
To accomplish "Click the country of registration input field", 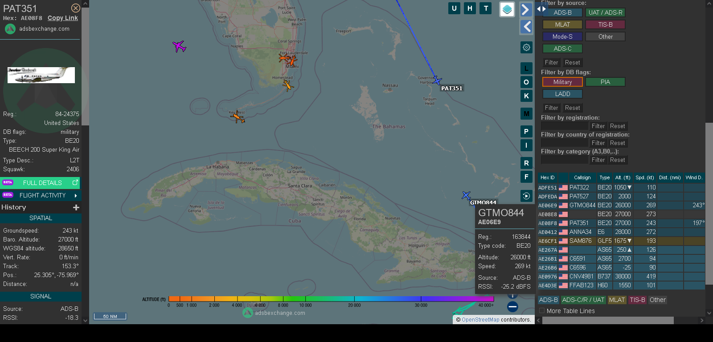I will click(565, 143).
